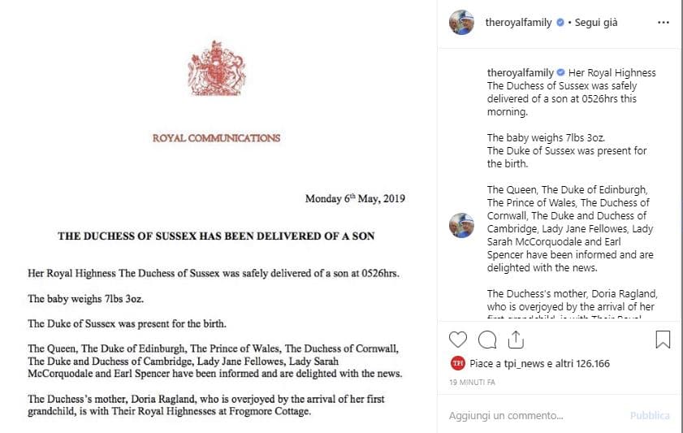Open the TPI avatar next to likes
Image resolution: width=683 pixels, height=433 pixels.
[x=457, y=363]
